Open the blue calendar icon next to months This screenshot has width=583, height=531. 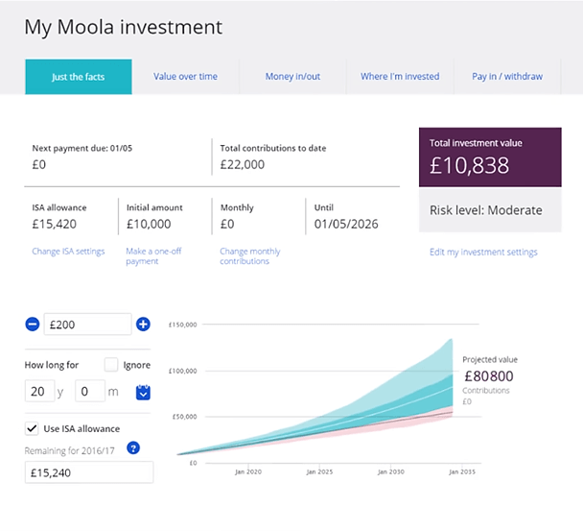click(143, 392)
